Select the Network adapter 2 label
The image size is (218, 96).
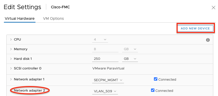[30, 91]
